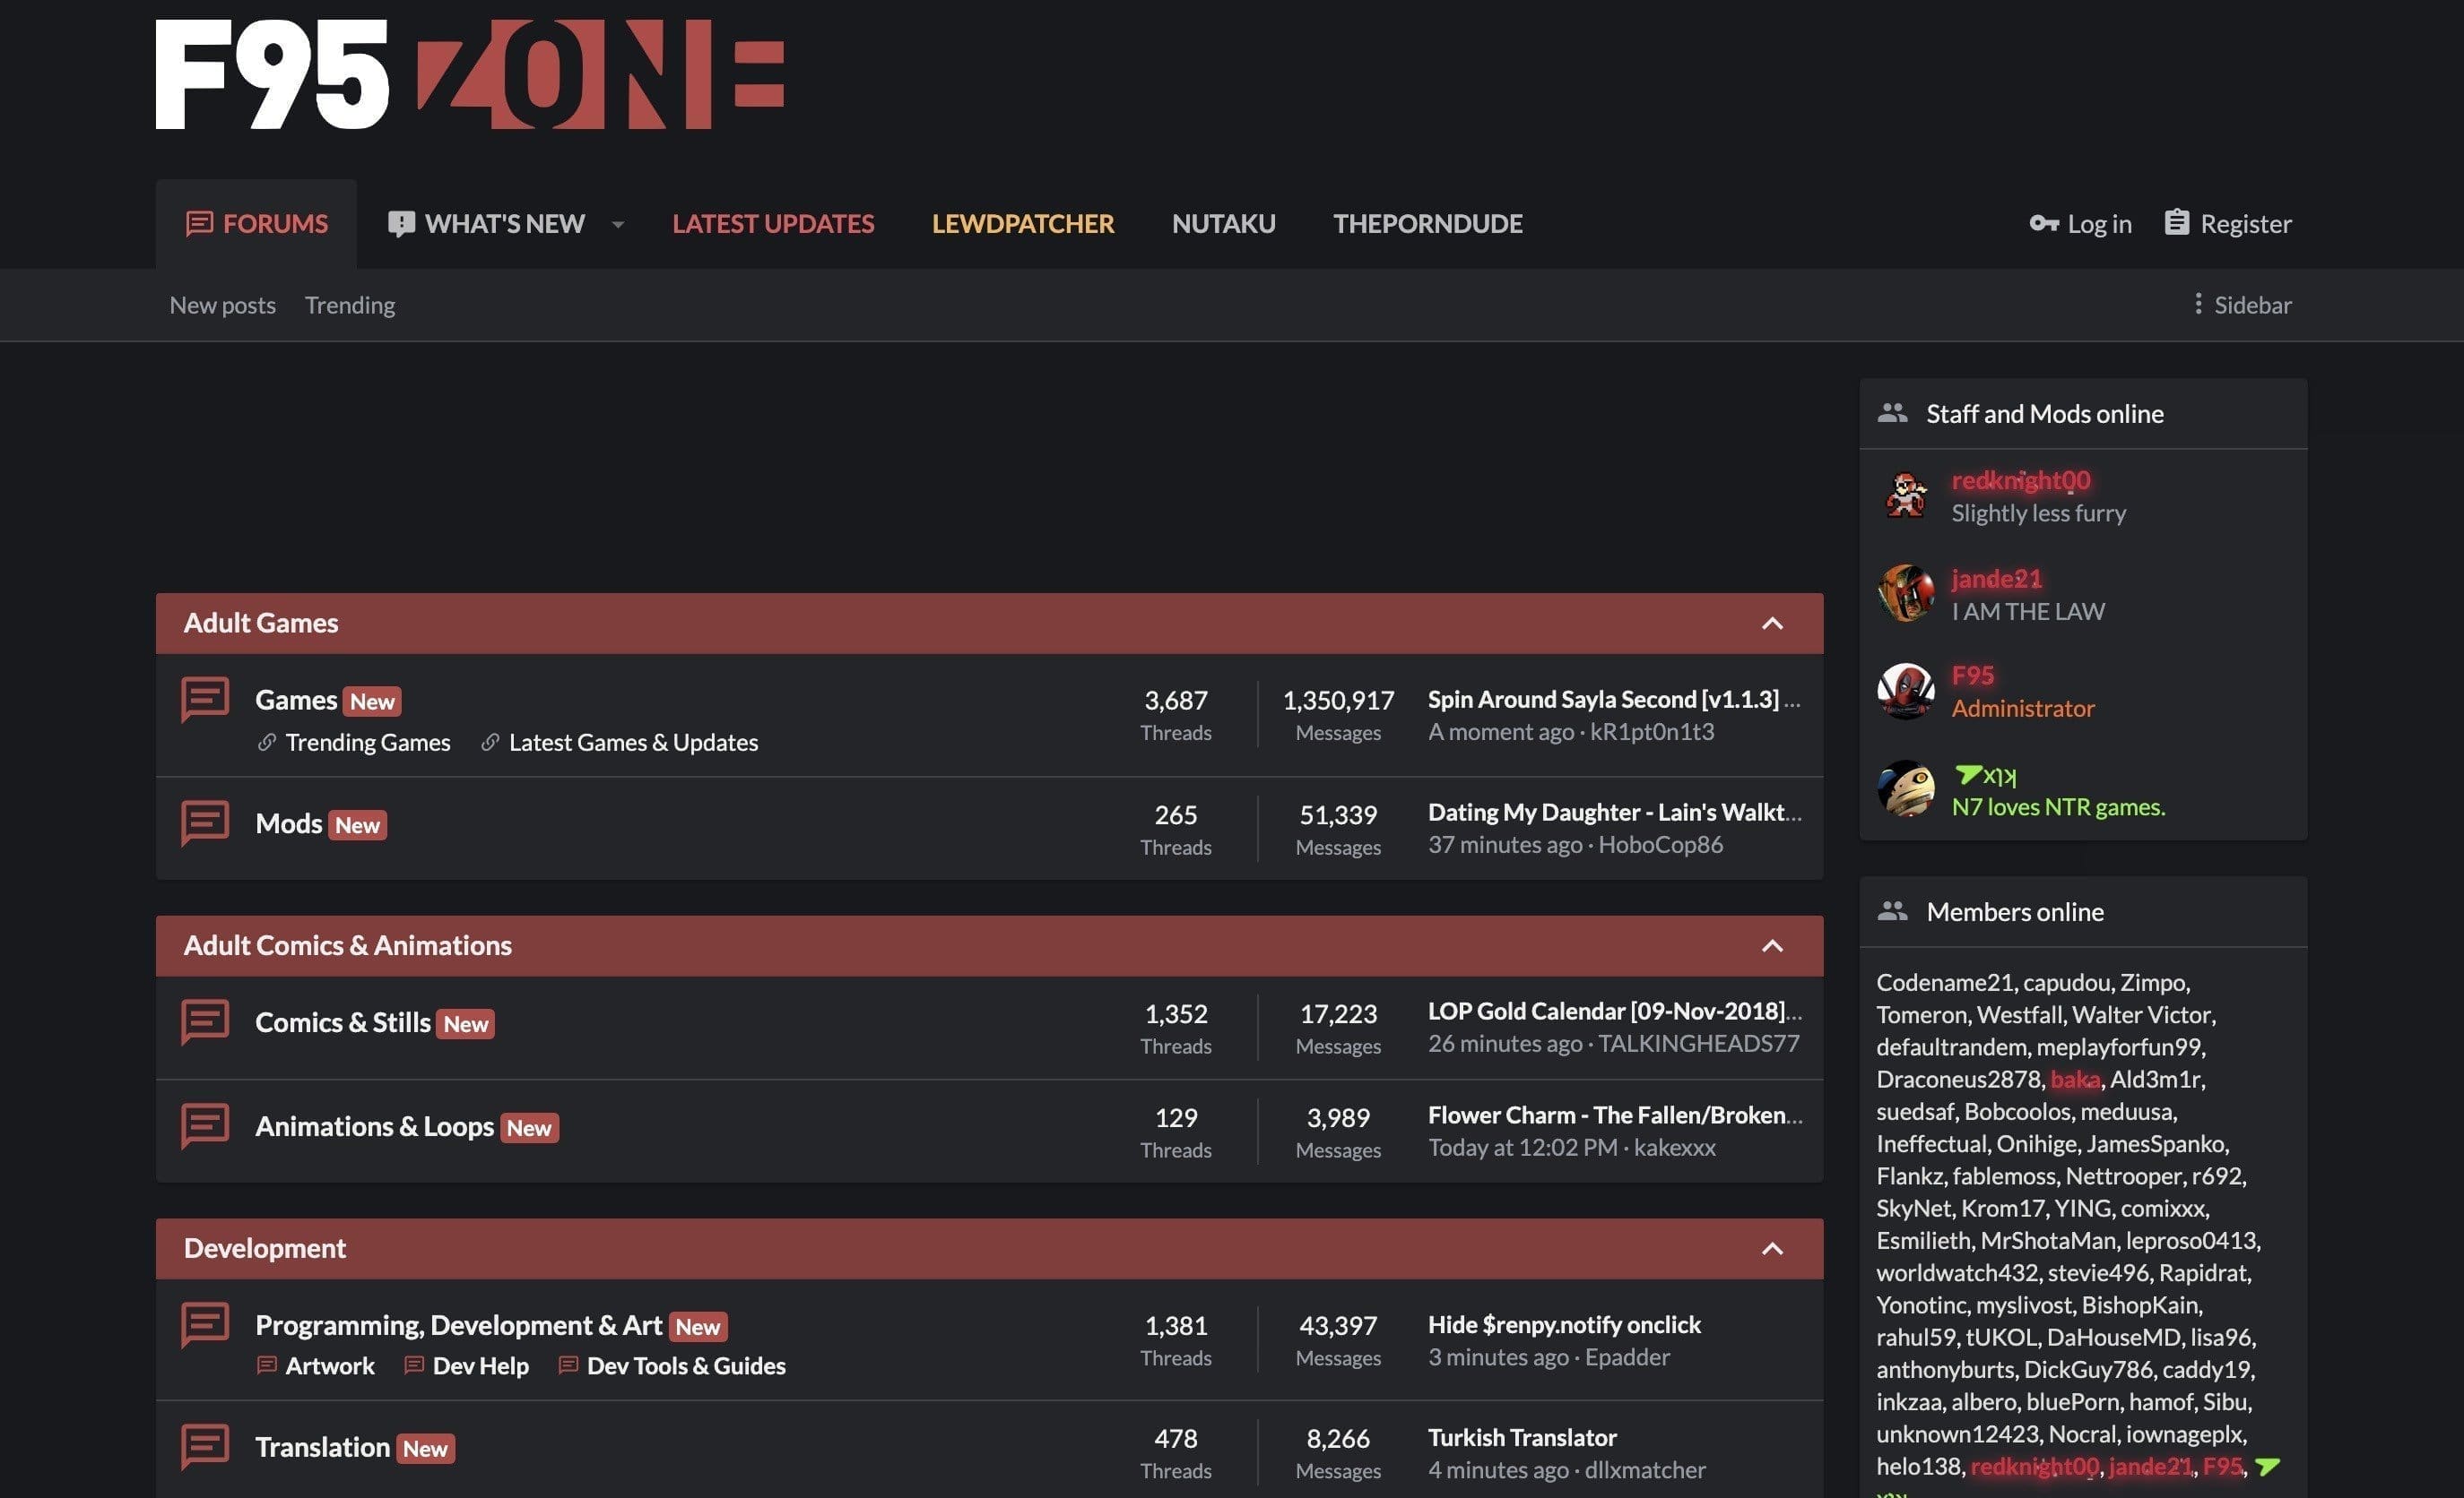Viewport: 2464px width, 1498px height.
Task: Click the Staff and Mods online people icon
Action: click(x=1892, y=413)
